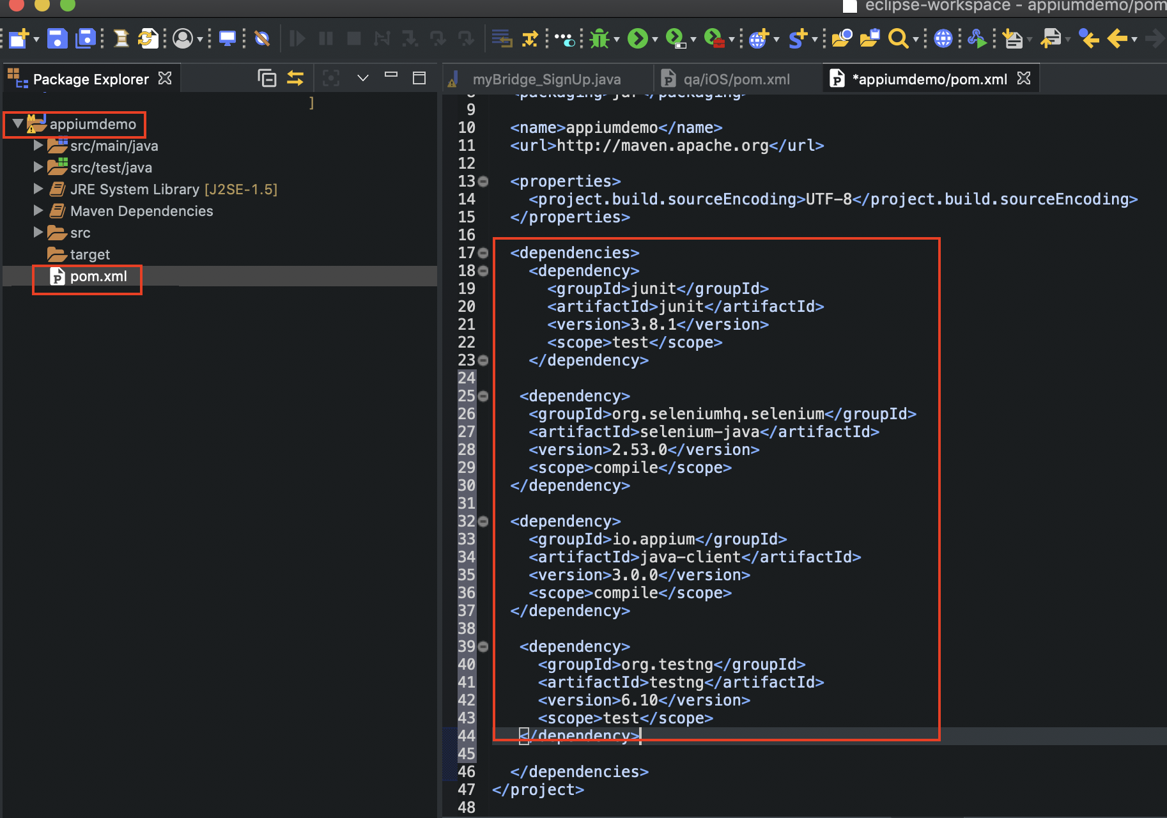Viewport: 1167px width, 818px height.
Task: Click the Back navigation arrow
Action: [1117, 39]
